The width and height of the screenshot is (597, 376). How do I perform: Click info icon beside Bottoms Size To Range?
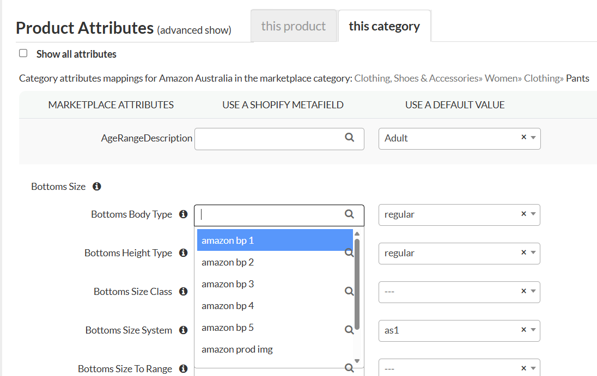click(x=184, y=369)
